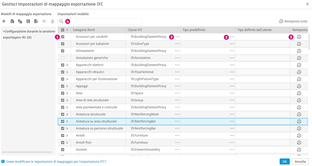Enable the Annotazioni generiche checkbox
This screenshot has height=166, width=312.
tap(63, 58)
